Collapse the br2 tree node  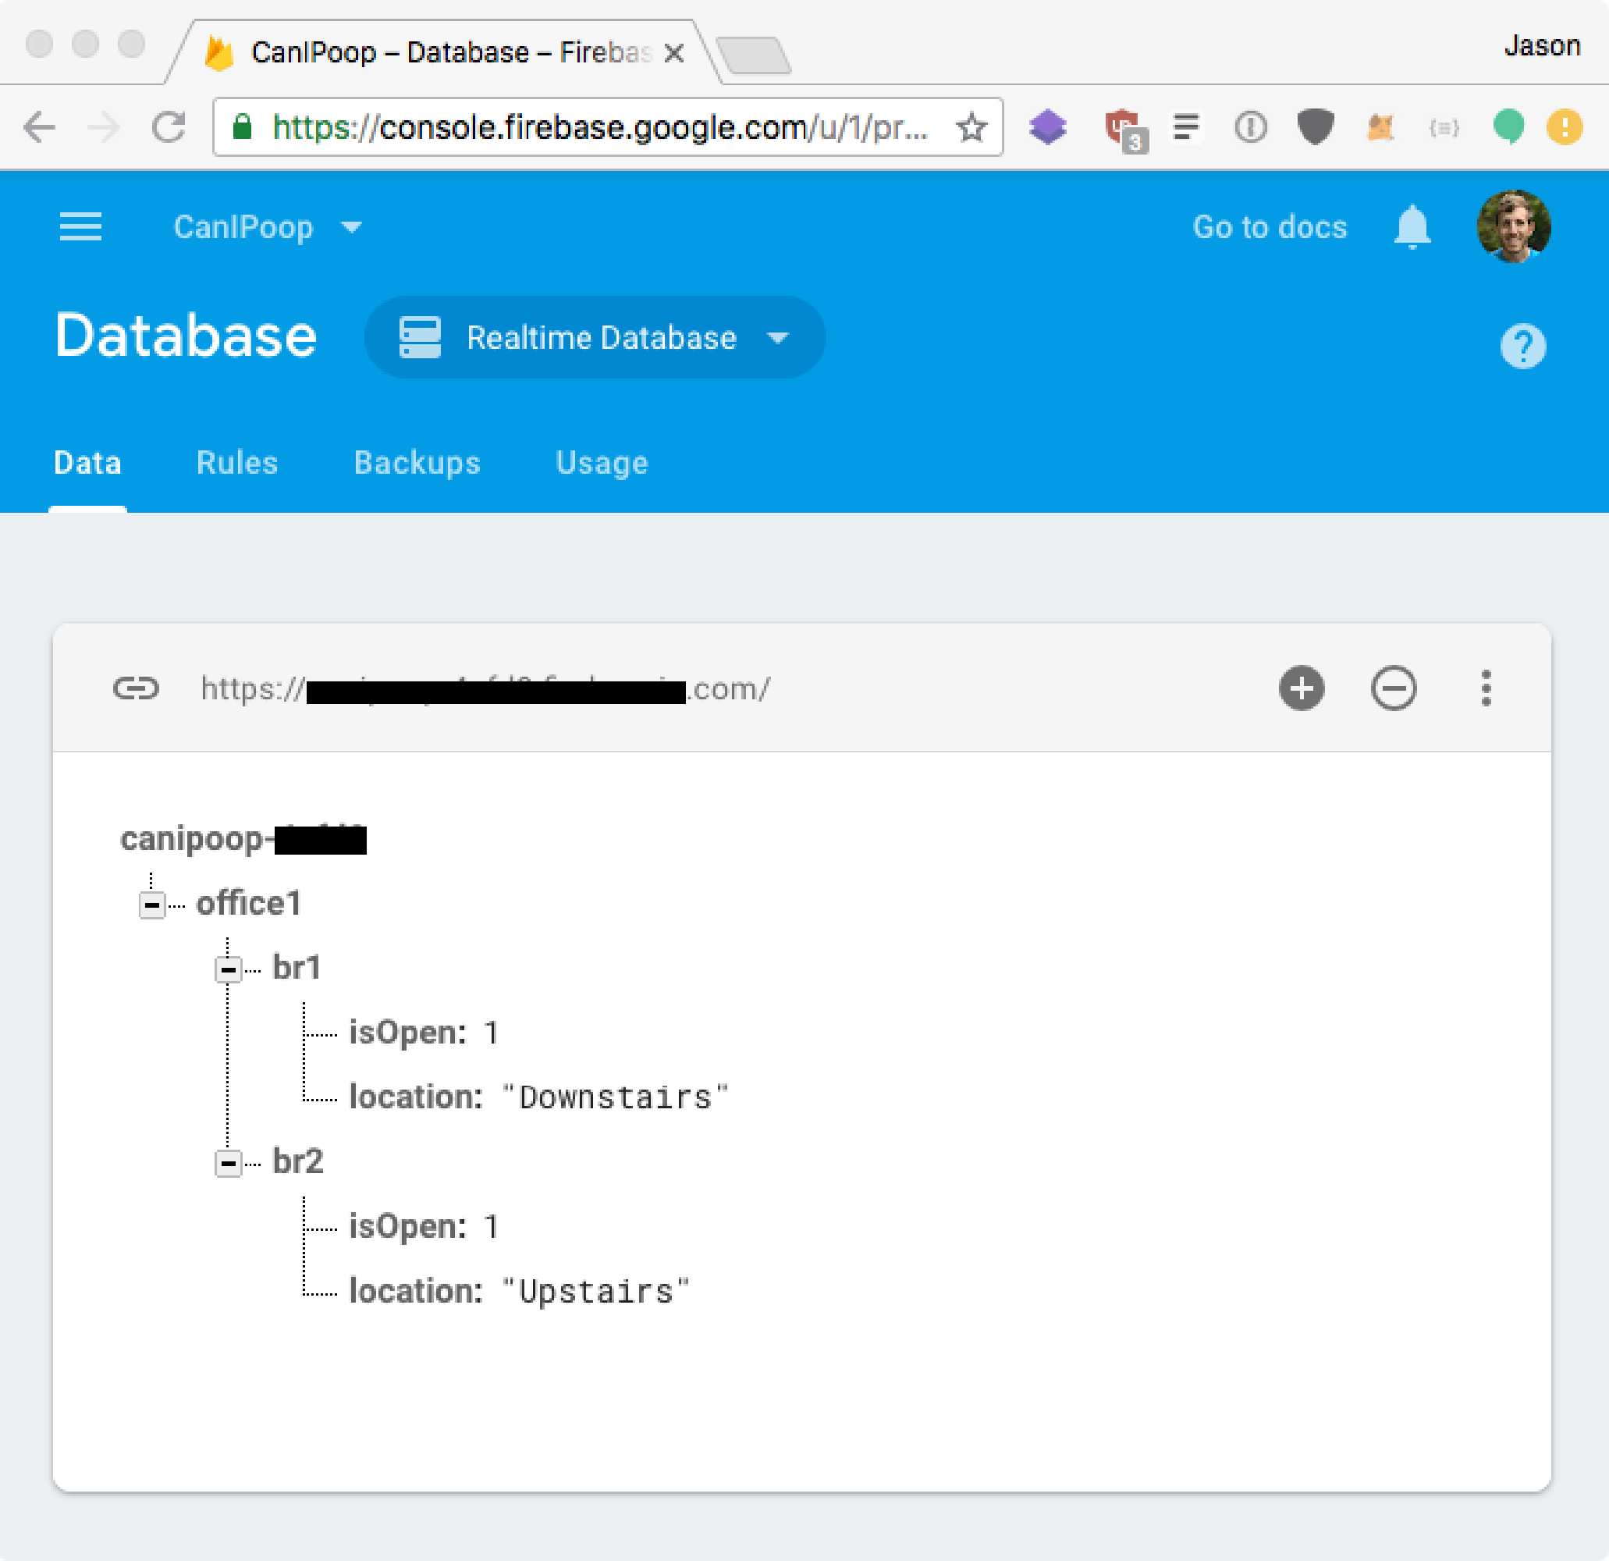click(x=228, y=1163)
